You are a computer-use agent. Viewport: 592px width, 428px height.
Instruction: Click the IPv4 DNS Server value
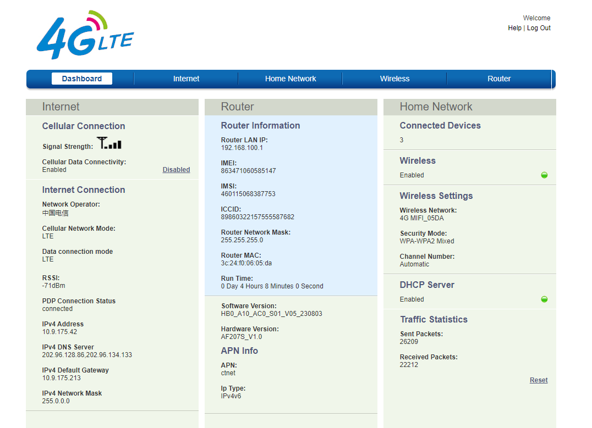click(87, 355)
